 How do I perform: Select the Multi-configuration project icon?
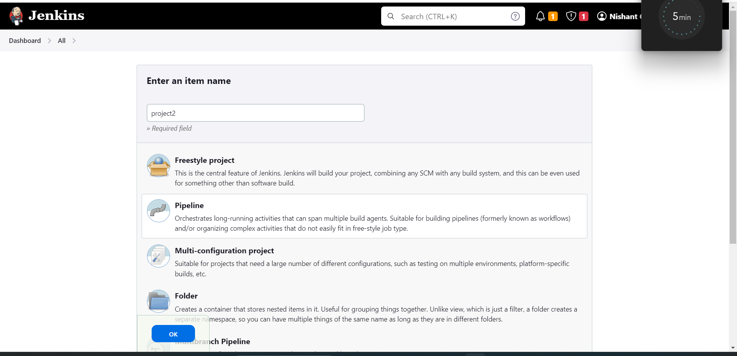(x=158, y=256)
